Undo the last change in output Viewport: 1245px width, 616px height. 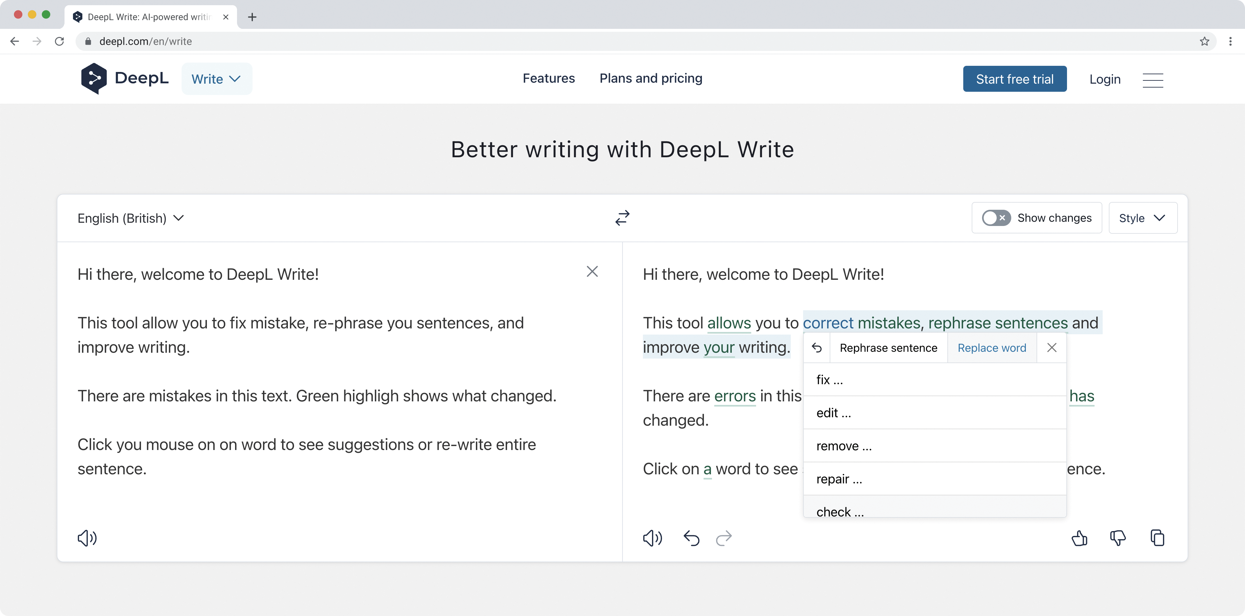click(691, 538)
